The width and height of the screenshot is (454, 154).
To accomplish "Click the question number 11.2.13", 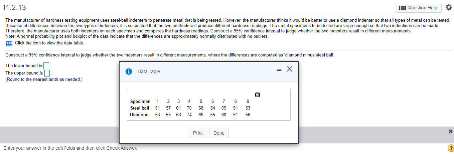I will pyautogui.click(x=14, y=7).
